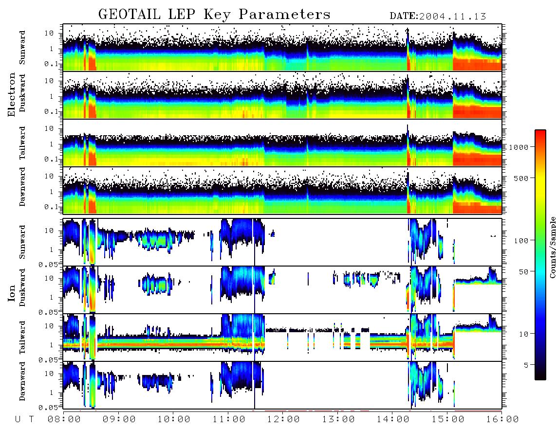Click the red top of the colorbar

click(540, 135)
